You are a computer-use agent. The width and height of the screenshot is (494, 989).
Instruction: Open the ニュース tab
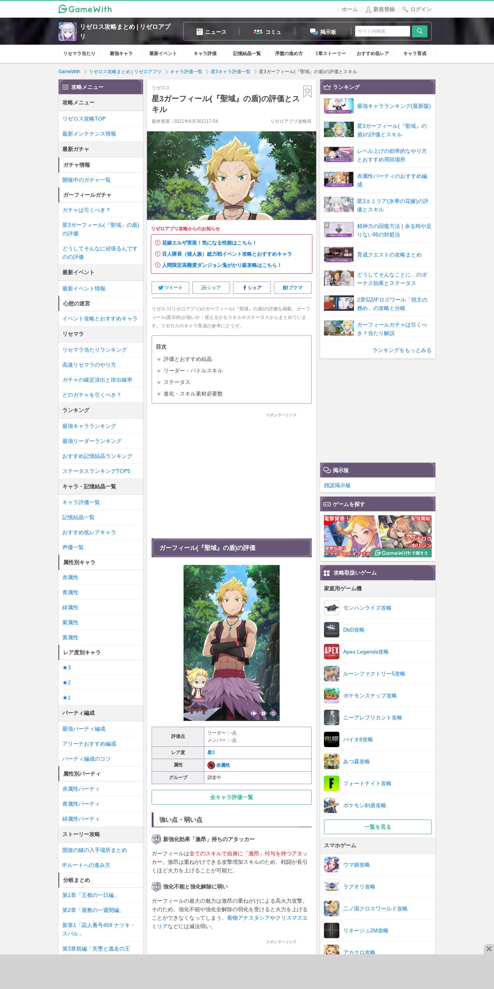(x=211, y=32)
